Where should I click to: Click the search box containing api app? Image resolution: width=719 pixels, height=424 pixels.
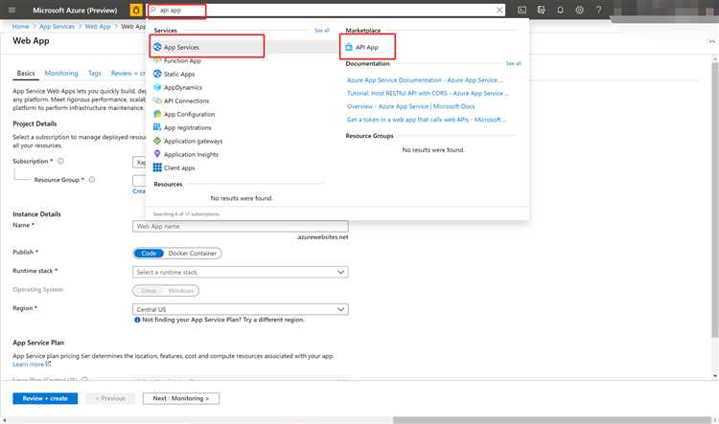328,11
